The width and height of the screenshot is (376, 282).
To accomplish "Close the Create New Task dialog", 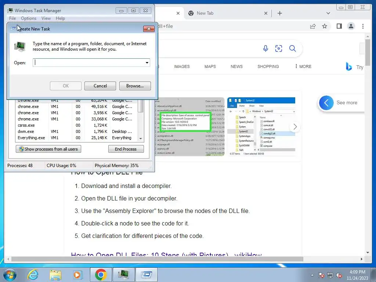I will click(x=149, y=29).
